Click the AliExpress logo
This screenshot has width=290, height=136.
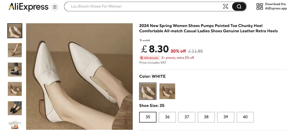pyautogui.click(x=28, y=7)
